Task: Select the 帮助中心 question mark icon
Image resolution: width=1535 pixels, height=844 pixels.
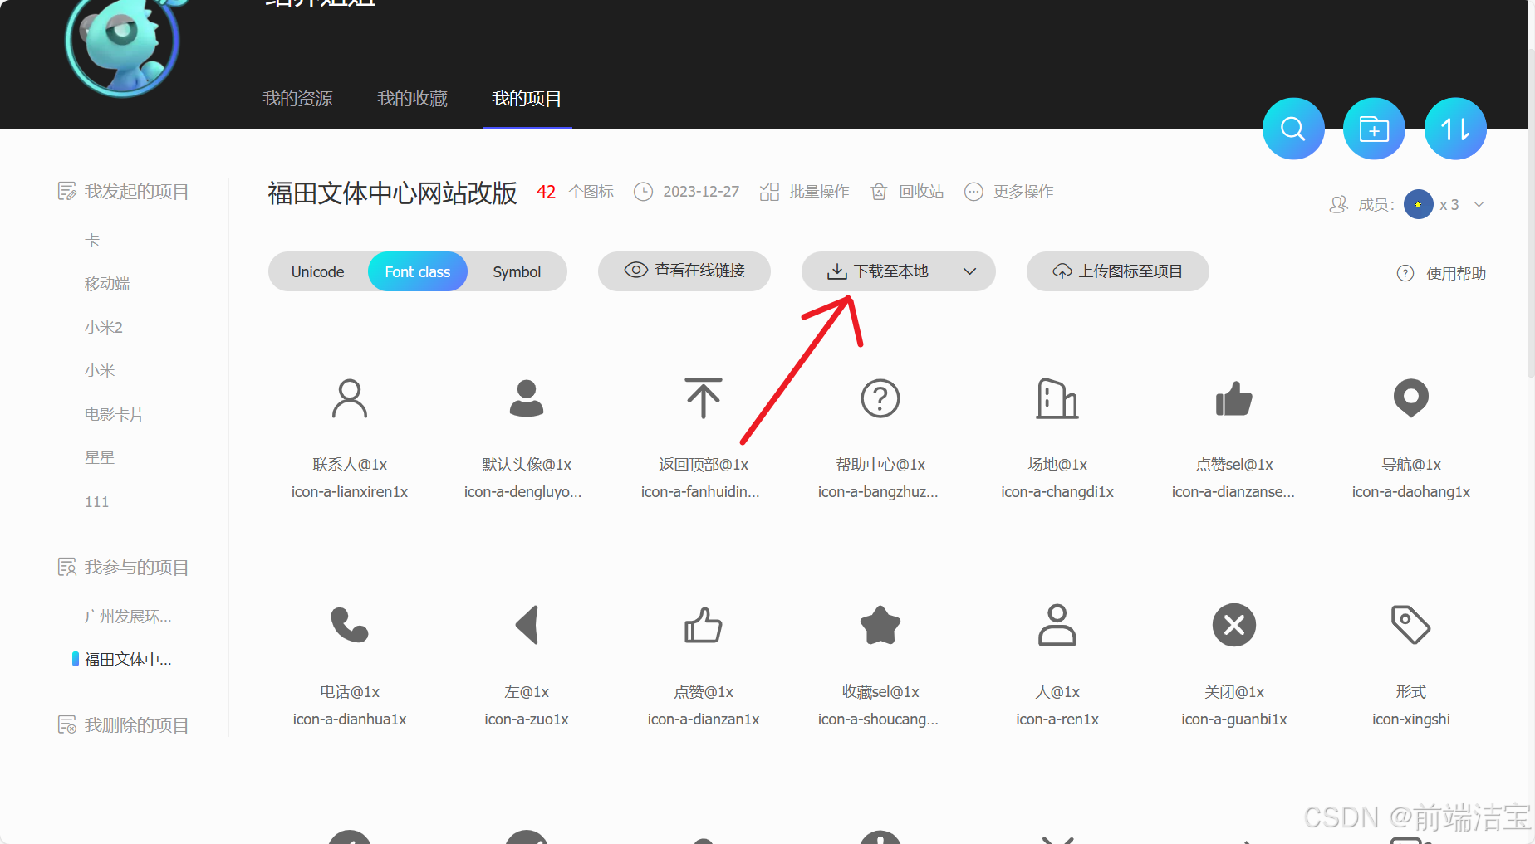Action: (x=880, y=398)
